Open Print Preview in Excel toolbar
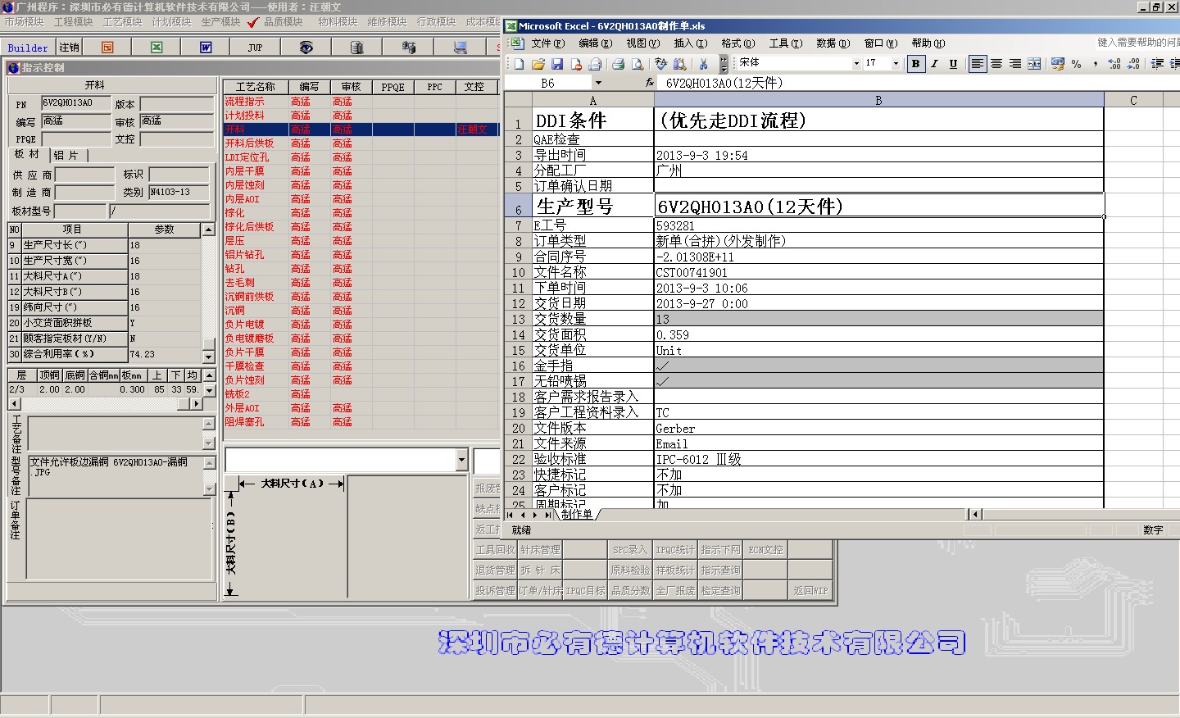Screen dimensions: 1180x718 638,64
